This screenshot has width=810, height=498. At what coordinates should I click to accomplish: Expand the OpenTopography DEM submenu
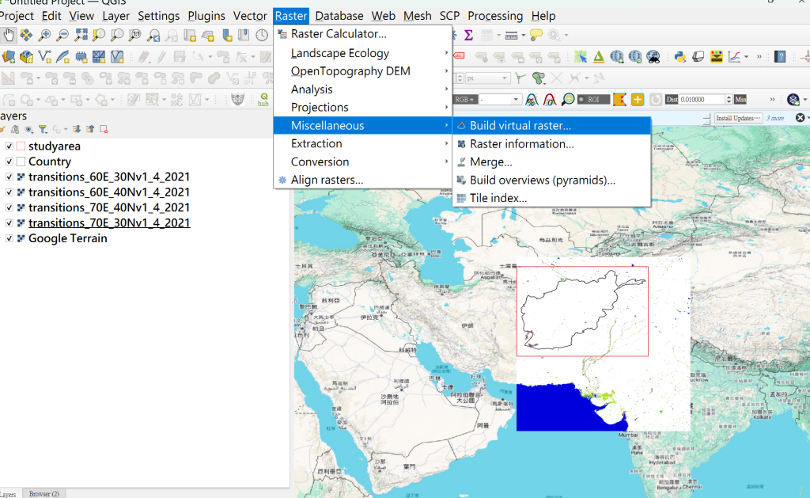(362, 71)
